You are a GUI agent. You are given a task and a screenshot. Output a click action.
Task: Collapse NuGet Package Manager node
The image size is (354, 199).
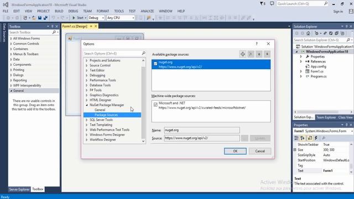[x=86, y=105]
